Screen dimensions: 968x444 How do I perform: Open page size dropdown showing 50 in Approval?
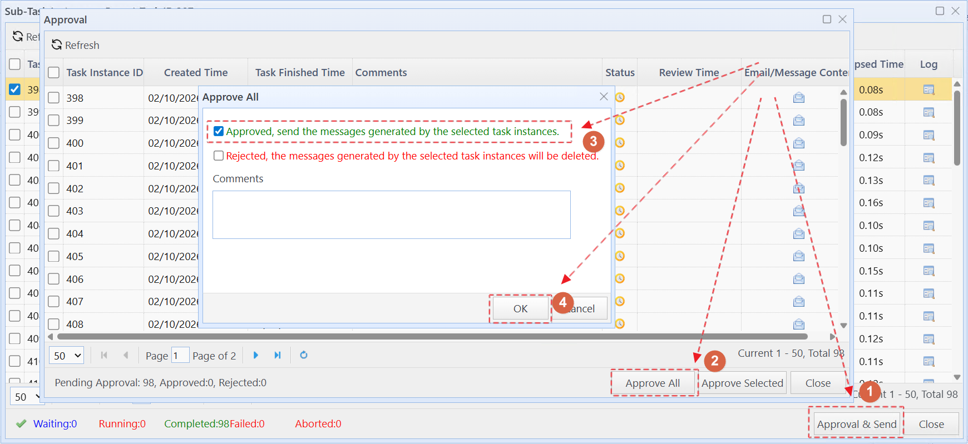66,356
